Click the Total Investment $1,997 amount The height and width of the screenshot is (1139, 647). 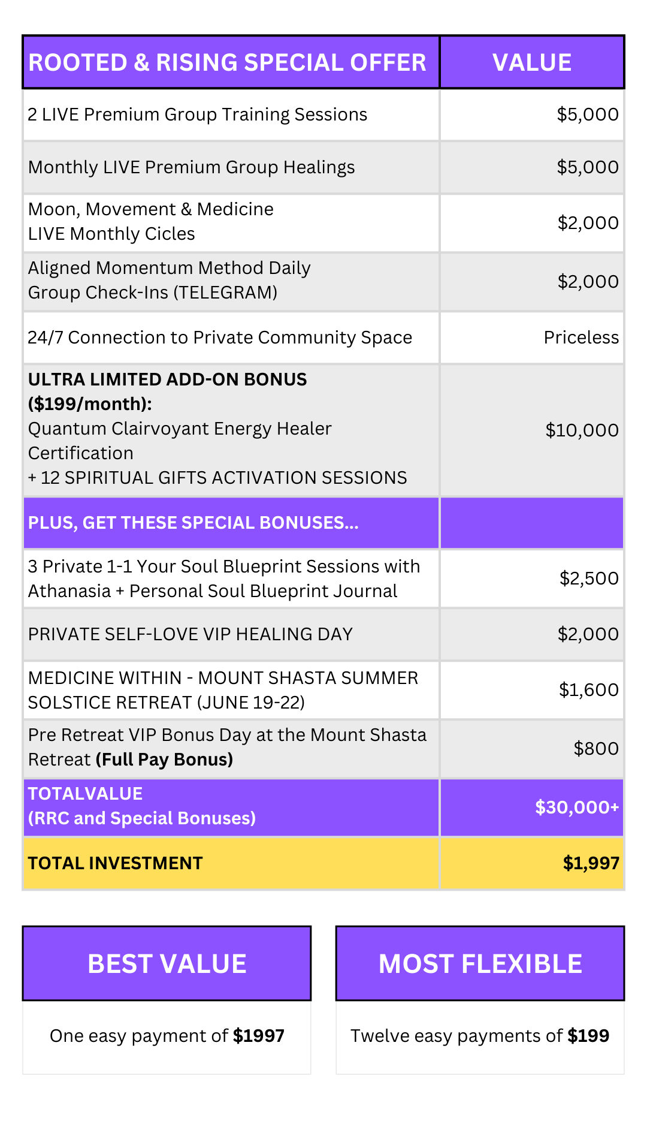click(591, 863)
